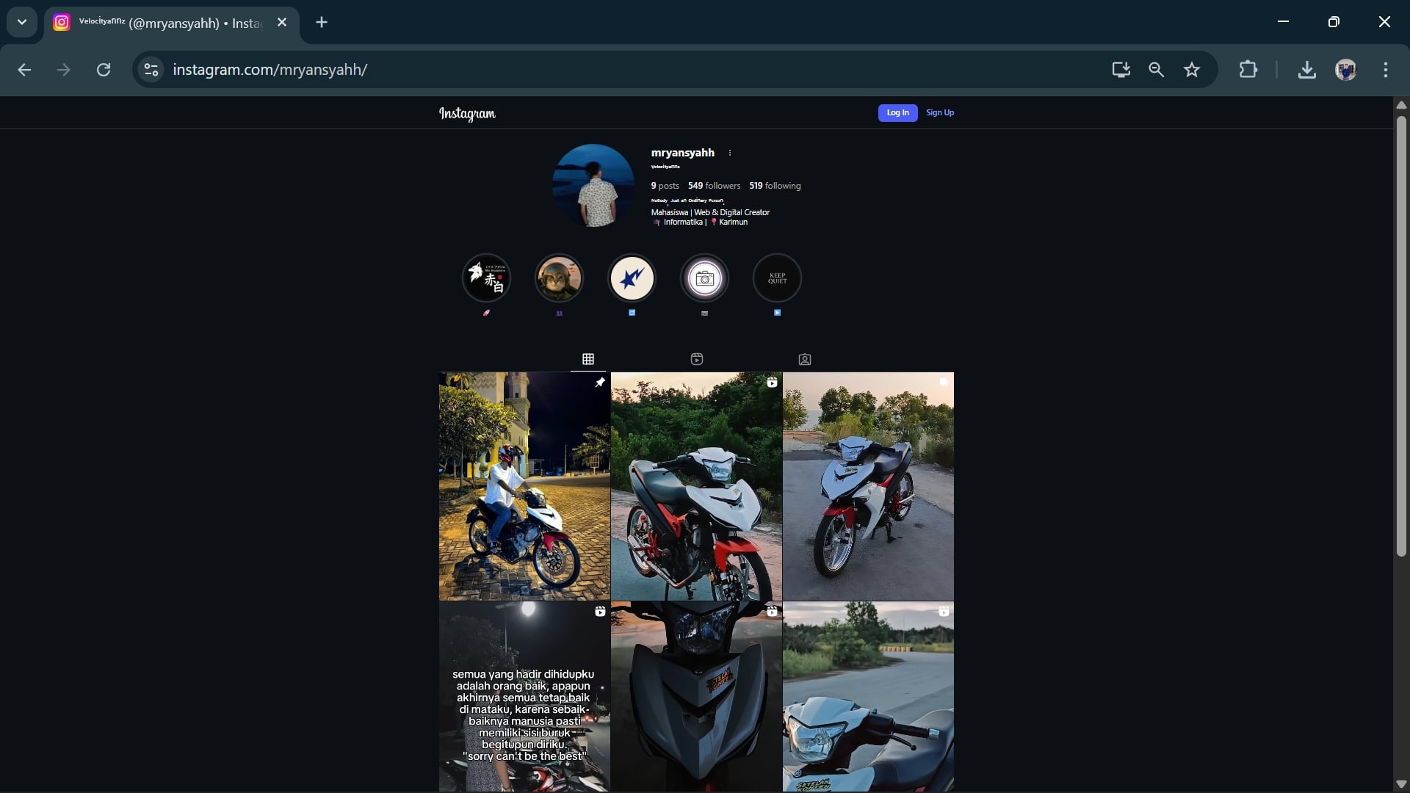The width and height of the screenshot is (1410, 793).
Task: Select the Posts grid tab icon
Action: point(587,359)
